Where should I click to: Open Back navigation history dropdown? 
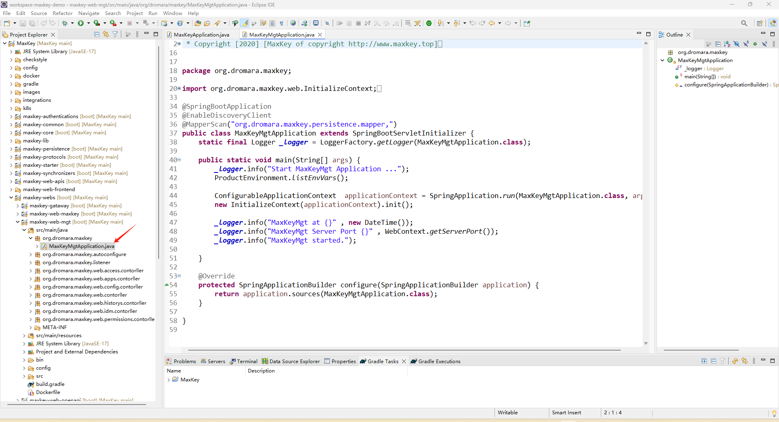pyautogui.click(x=499, y=23)
